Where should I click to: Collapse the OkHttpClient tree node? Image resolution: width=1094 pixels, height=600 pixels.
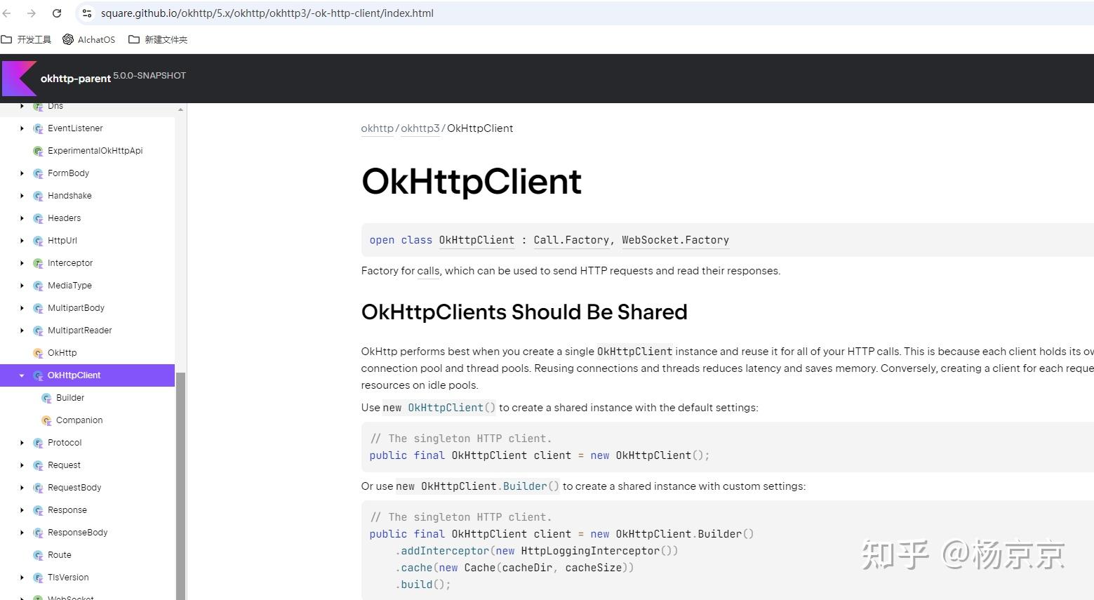point(21,375)
